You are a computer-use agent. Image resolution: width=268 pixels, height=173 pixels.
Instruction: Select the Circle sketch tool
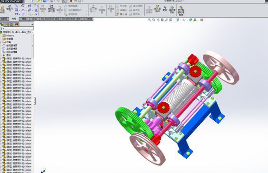(x=23, y=6)
